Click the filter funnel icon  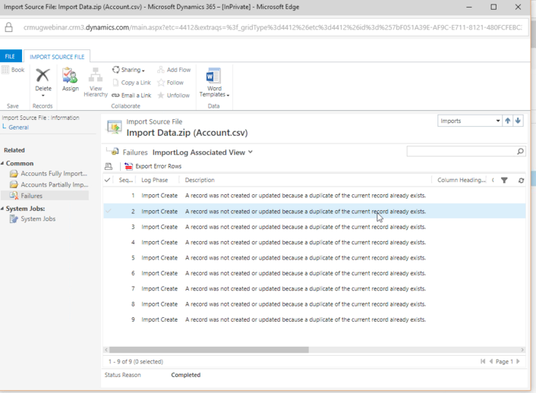504,180
